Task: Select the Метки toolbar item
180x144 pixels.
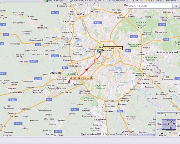Action: click(x=137, y=1)
